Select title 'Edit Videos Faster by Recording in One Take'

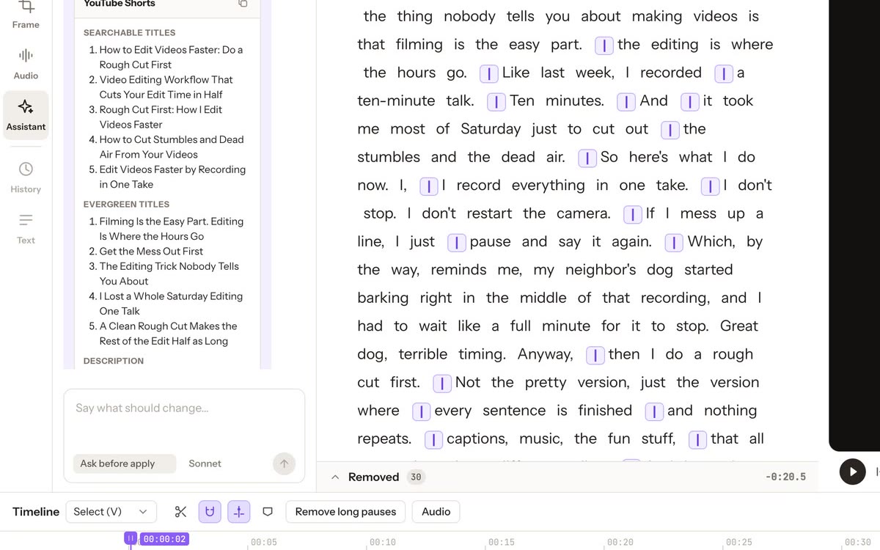(172, 177)
